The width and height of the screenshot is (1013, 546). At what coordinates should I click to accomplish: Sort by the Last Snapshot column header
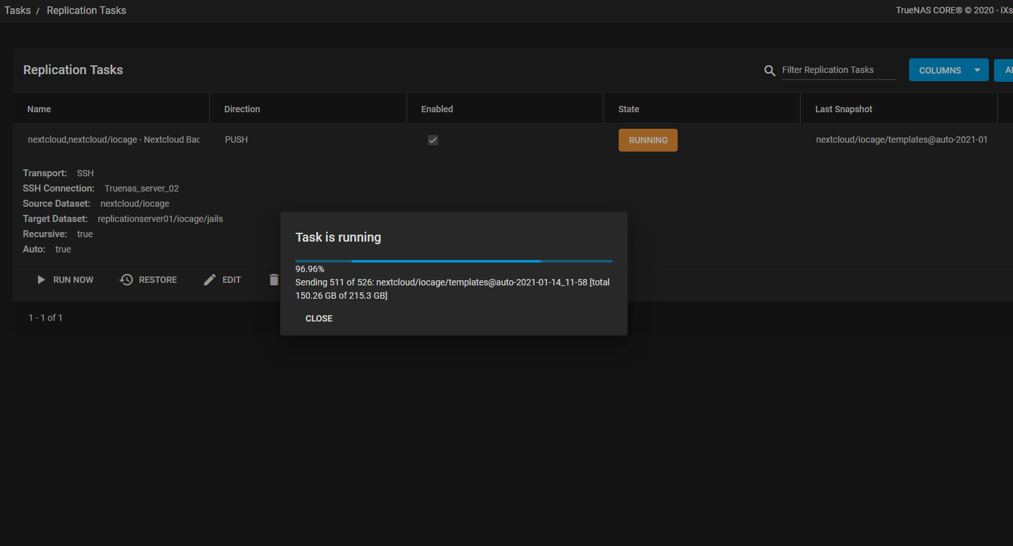tap(844, 109)
